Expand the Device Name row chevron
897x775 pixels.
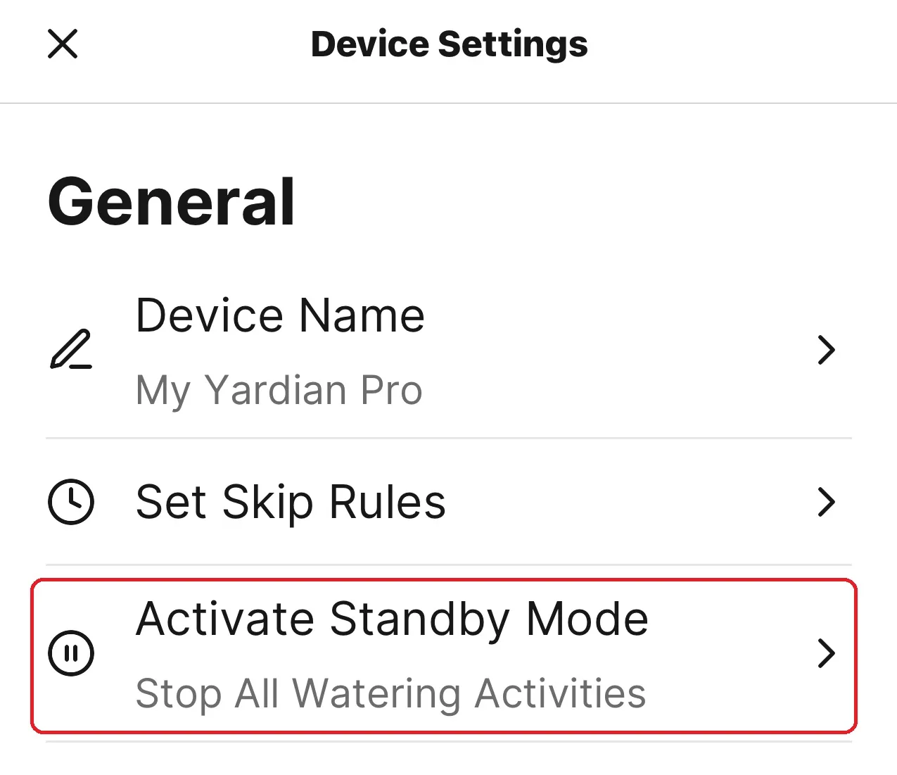(827, 350)
